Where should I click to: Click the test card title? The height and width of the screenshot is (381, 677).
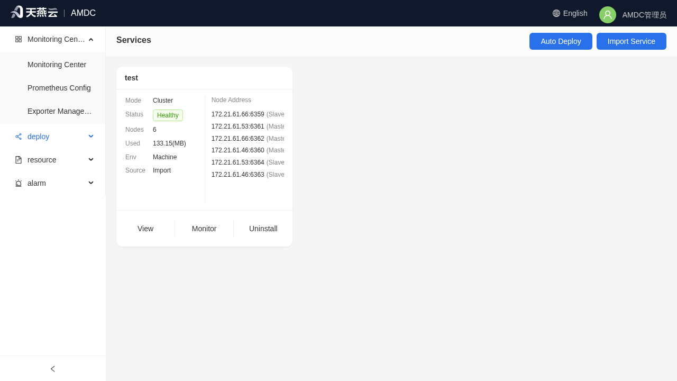(x=131, y=78)
